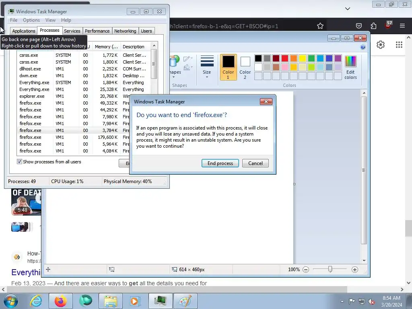Click the Paint zoom slider handle
412x309 pixels.
330,269
